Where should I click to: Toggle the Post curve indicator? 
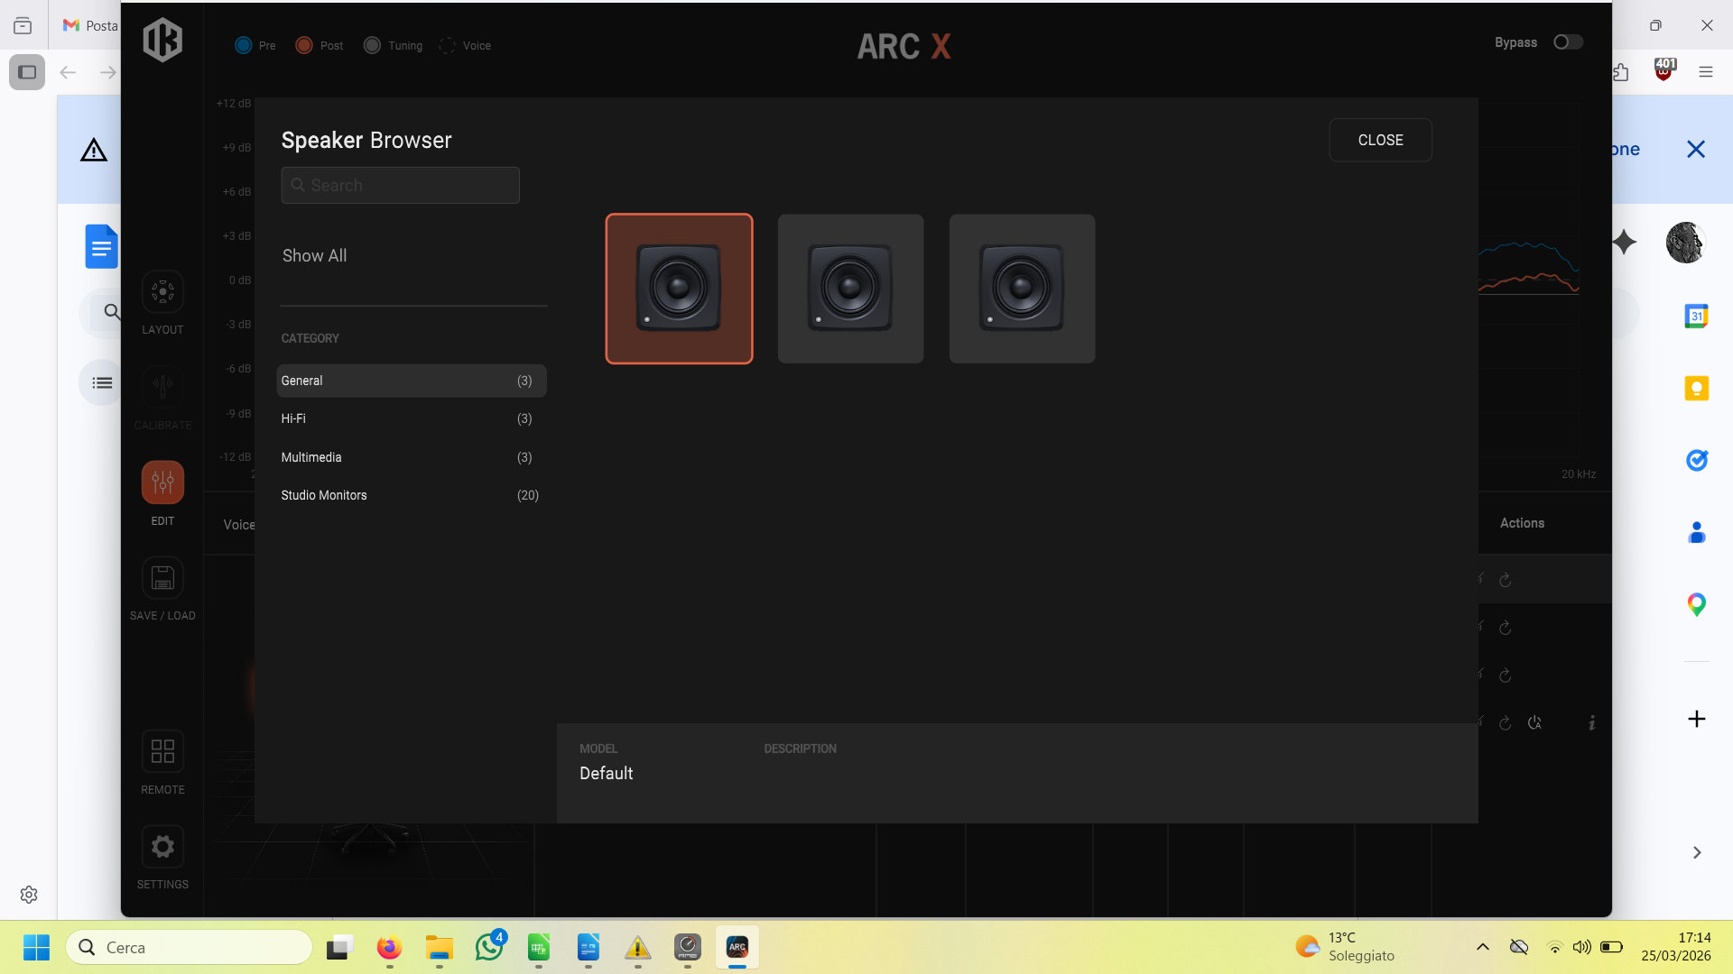[x=304, y=45]
